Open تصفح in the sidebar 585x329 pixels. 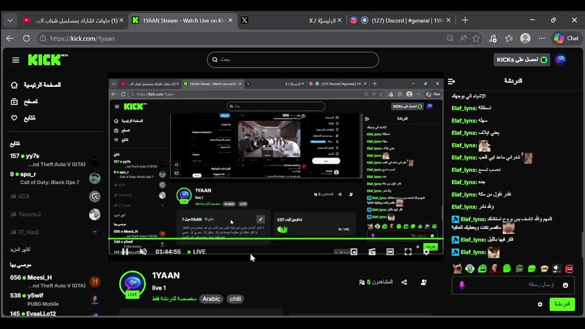[x=24, y=101]
